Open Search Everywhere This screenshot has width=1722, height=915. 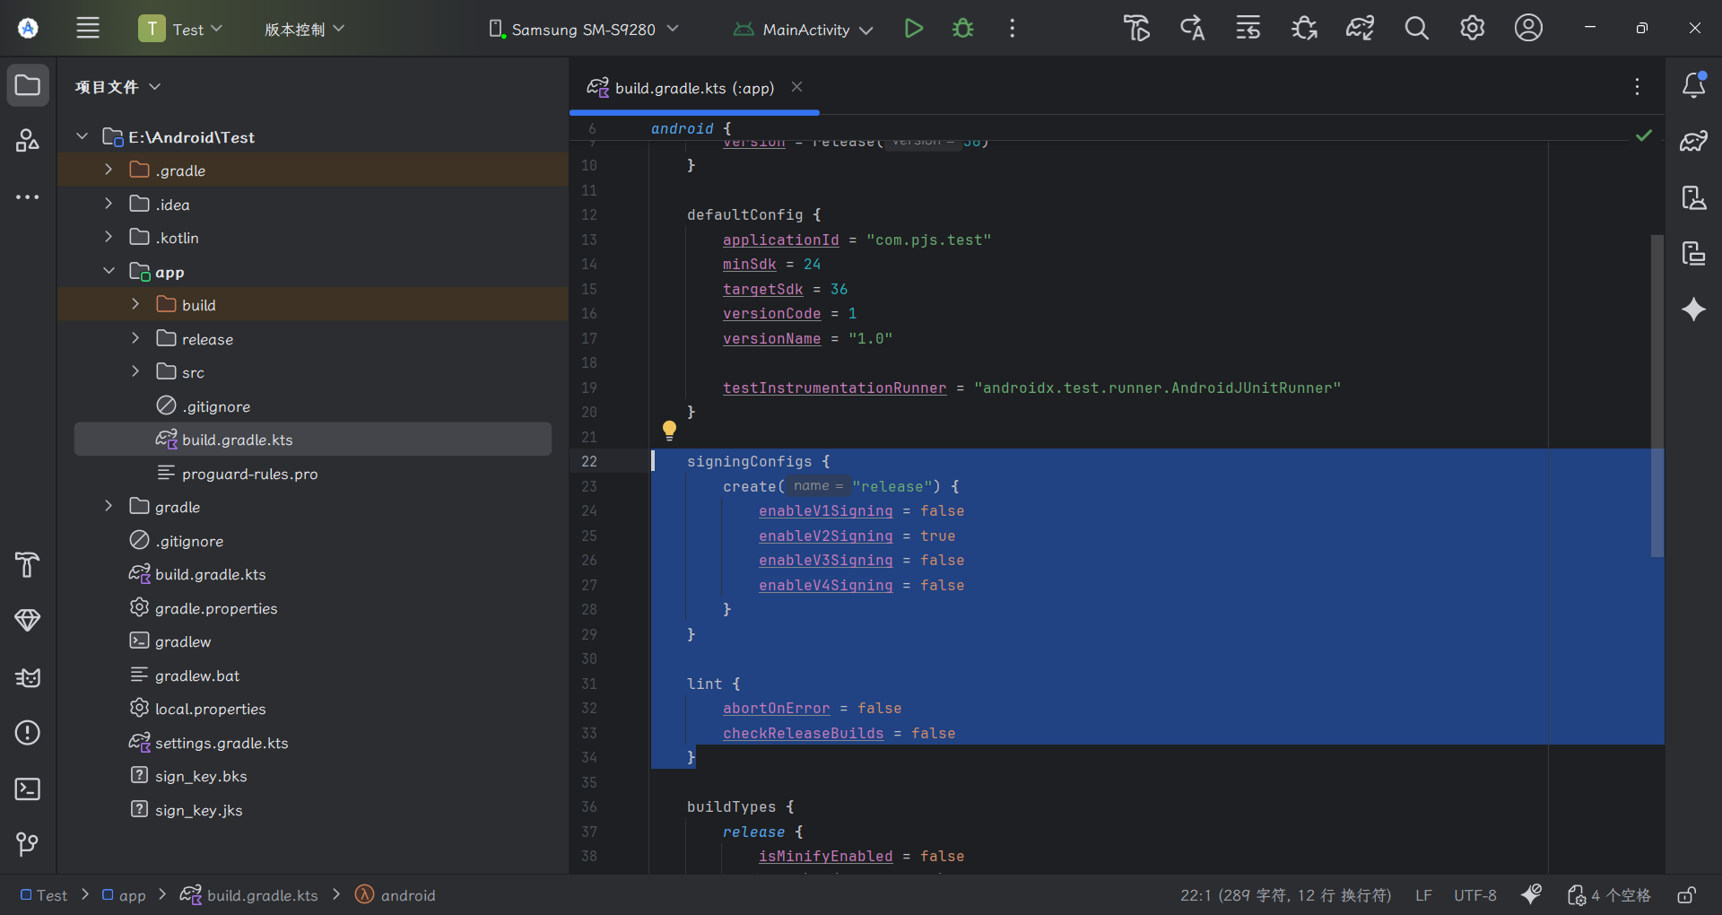click(1417, 28)
